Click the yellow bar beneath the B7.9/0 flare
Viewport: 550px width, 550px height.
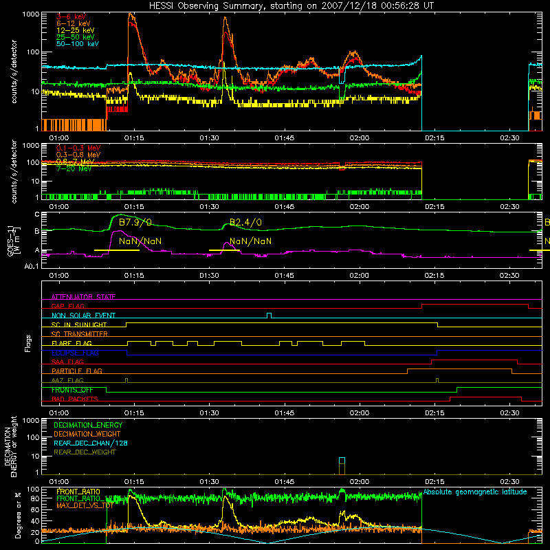[x=117, y=250]
